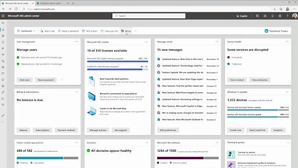The height and width of the screenshot is (168, 298).
Task: Click Setup in the dashboard toolbar
Action: click(x=126, y=31)
